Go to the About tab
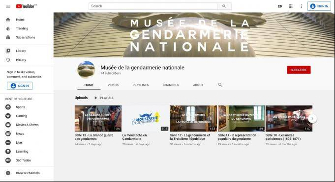335x182 pixels. (x=198, y=85)
